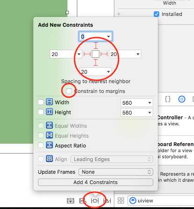Open the code snippet library braces icon

tap(168, 99)
